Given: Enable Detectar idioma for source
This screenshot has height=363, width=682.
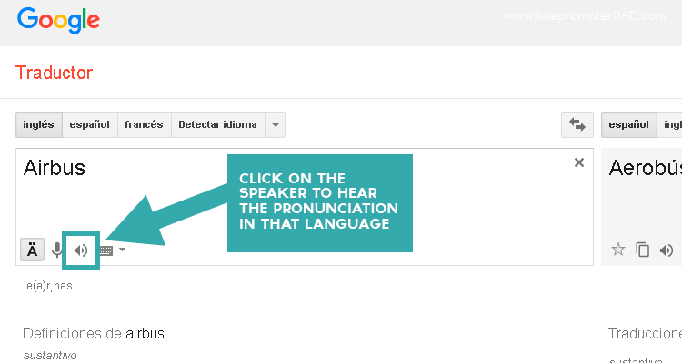Looking at the screenshot, I should tap(217, 124).
